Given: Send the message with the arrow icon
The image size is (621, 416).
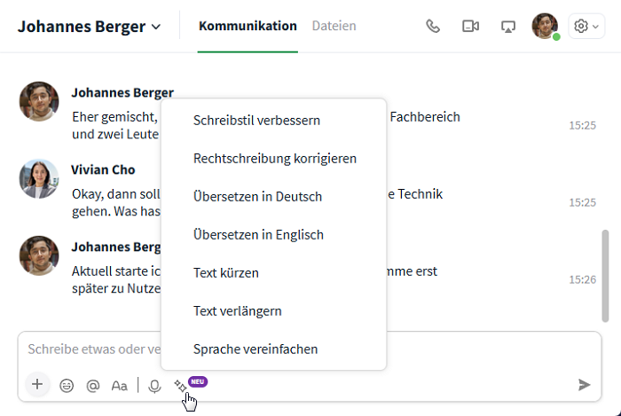Looking at the screenshot, I should 584,385.
